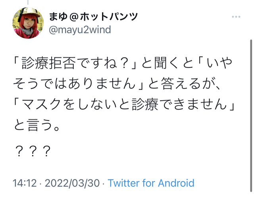The height and width of the screenshot is (197, 254).
Task: Open the three-dot more options menu
Action: tap(236, 17)
